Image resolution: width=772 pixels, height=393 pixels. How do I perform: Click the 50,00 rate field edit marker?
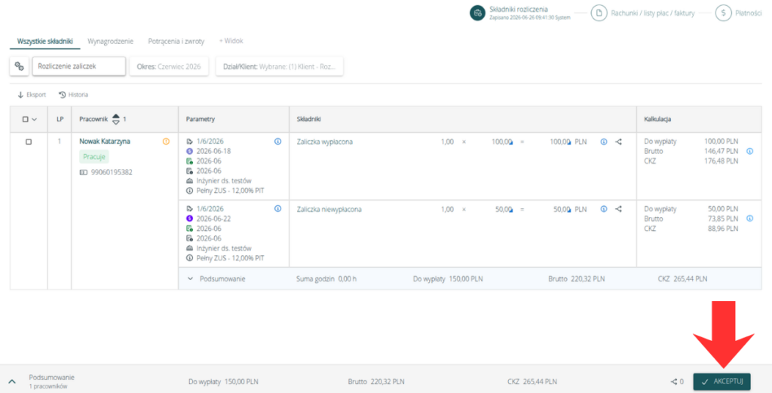point(510,210)
